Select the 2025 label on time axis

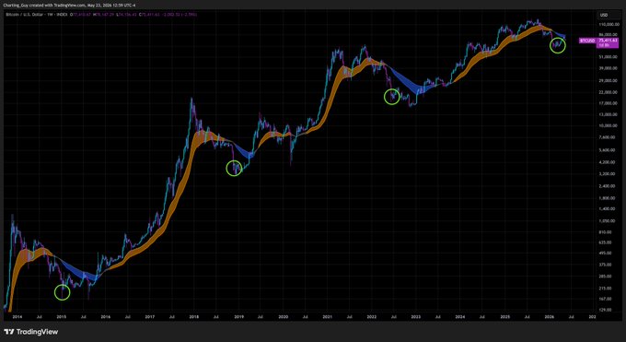505,317
